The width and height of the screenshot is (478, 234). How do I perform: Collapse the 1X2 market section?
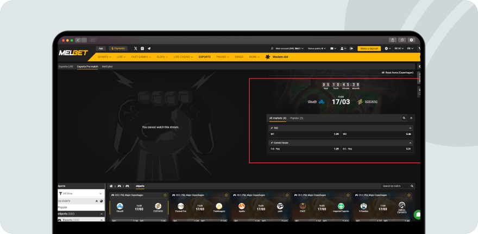(x=410, y=128)
